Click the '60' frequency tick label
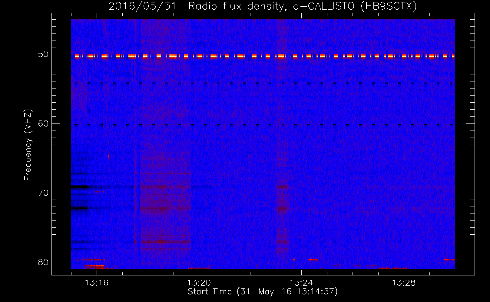Image resolution: width=490 pixels, height=302 pixels. click(43, 124)
